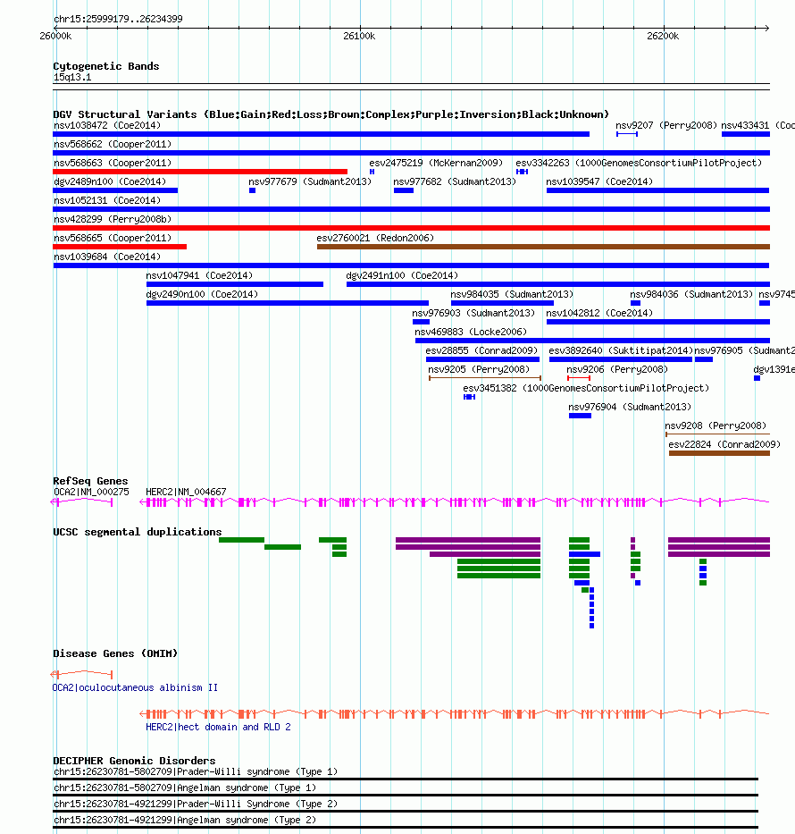Click the nsv984036 (Sudmant2013) label
The width and height of the screenshot is (795, 834).
(x=690, y=294)
